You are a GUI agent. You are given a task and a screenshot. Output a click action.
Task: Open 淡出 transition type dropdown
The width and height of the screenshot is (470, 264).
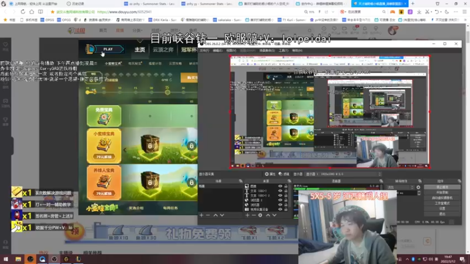pos(400,187)
